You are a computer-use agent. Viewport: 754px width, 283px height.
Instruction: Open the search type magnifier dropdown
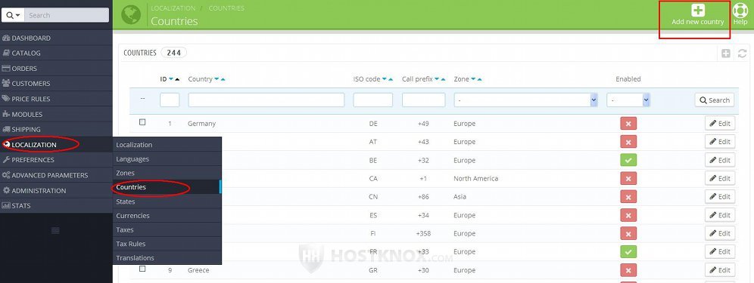coord(13,15)
